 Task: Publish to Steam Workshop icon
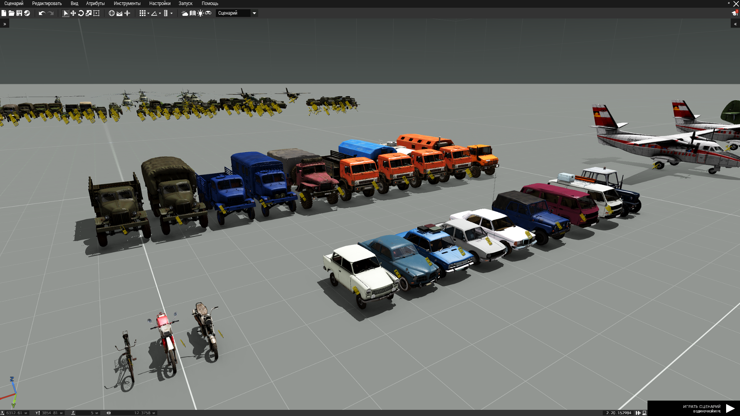pos(27,13)
